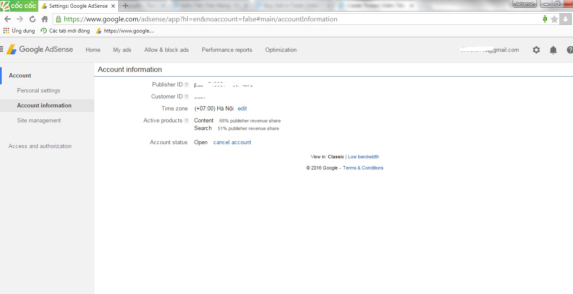Click the Search product label

203,128
